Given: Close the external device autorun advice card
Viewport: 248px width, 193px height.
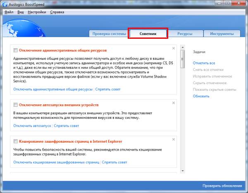Looking at the screenshot, I should point(174,103).
